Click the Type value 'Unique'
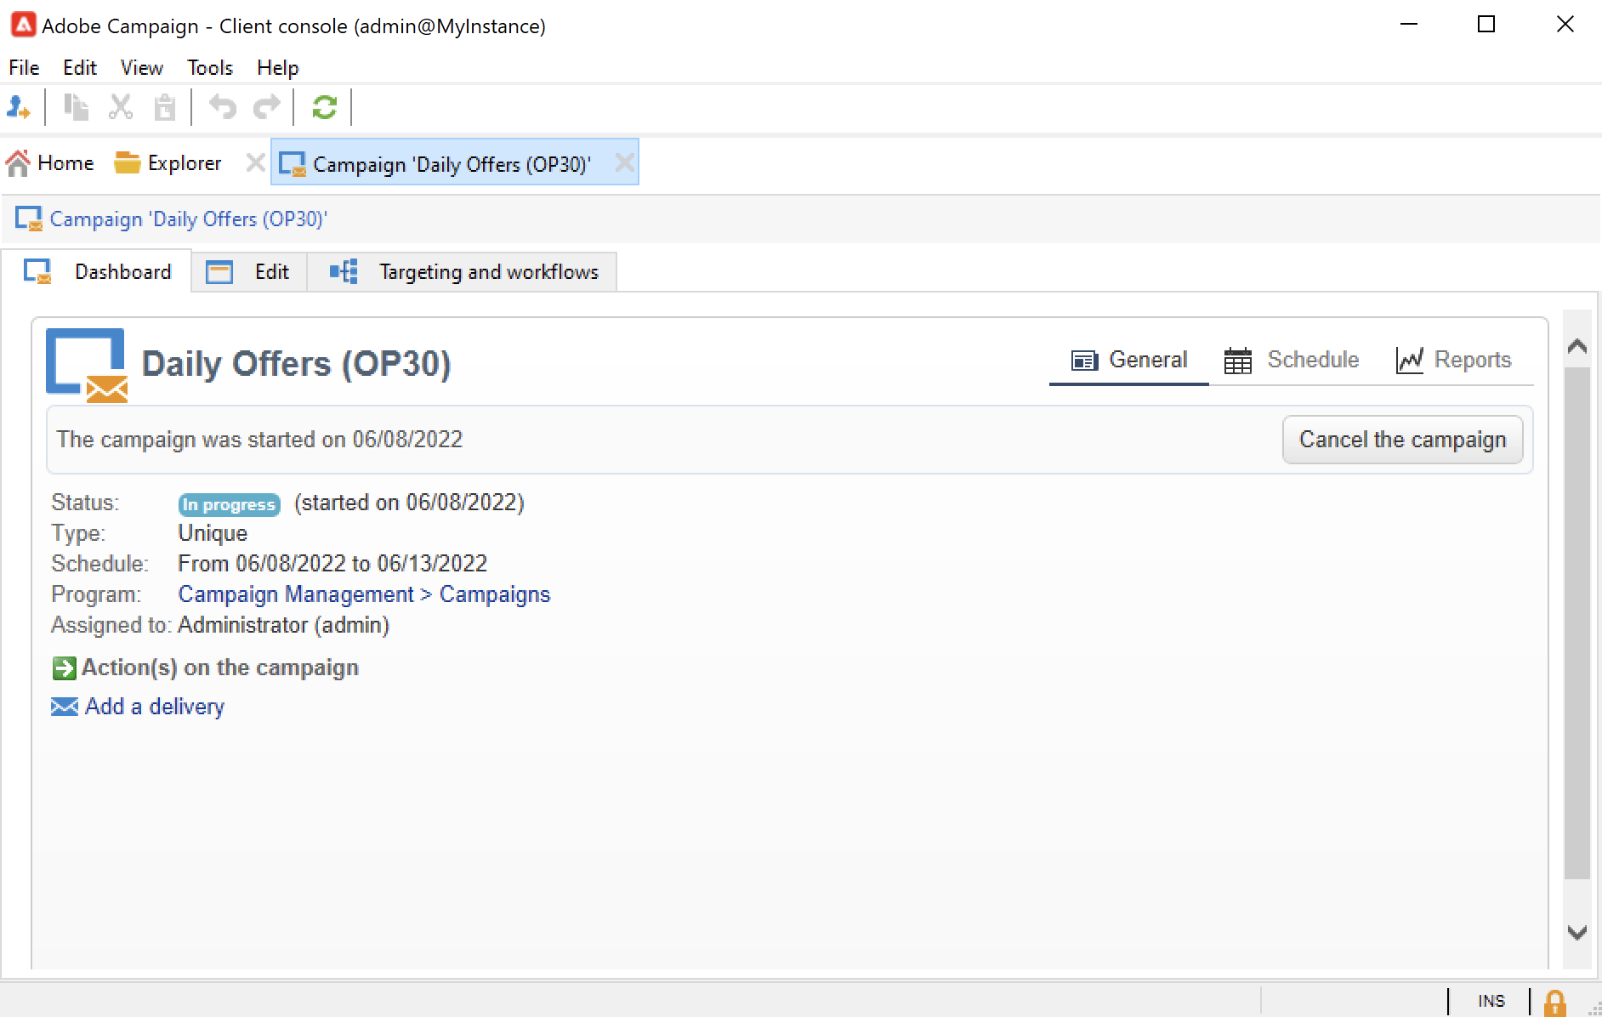This screenshot has width=1602, height=1017. tap(213, 533)
